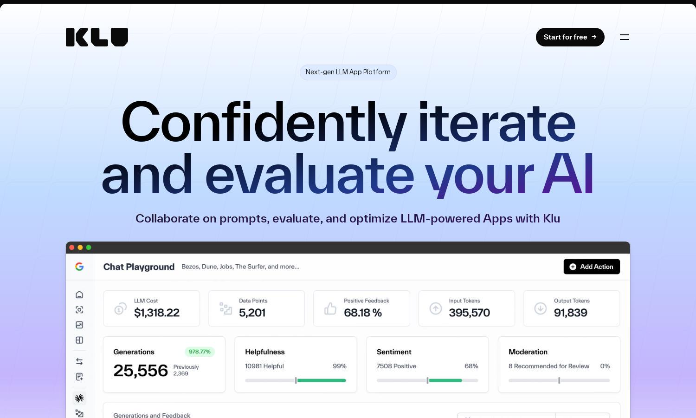The image size is (696, 418).
Task: Click the Moderation slider handle
Action: pyautogui.click(x=559, y=380)
